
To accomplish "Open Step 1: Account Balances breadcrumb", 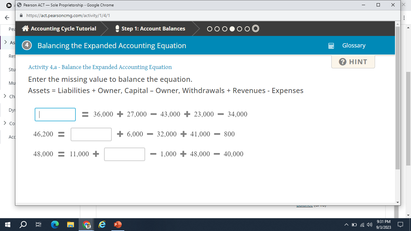I will [153, 29].
